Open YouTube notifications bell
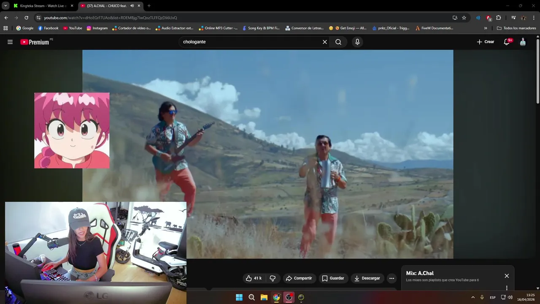Viewport: 540px width, 304px height. 507,42
